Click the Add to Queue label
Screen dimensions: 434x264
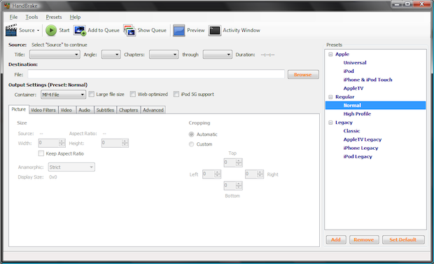click(x=104, y=30)
